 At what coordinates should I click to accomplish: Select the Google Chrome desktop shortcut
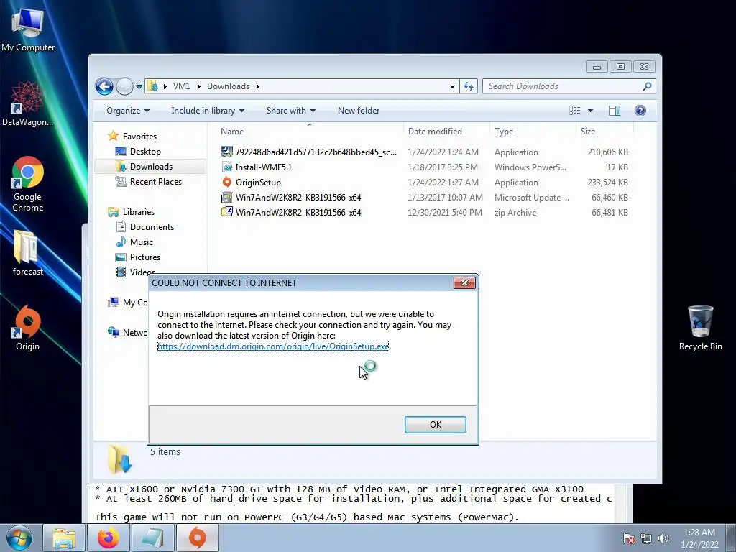[x=28, y=184]
